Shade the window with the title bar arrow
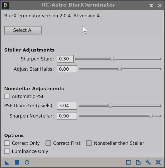165x168 pixels. (151, 6)
